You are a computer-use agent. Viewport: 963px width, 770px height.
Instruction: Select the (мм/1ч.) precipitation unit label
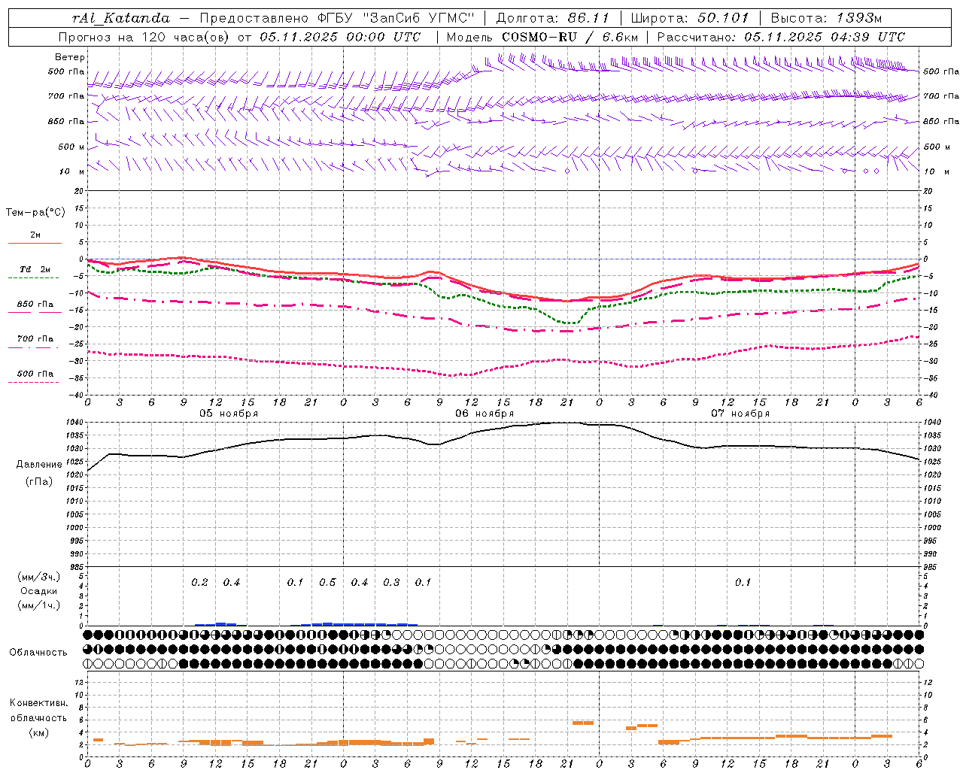(39, 605)
